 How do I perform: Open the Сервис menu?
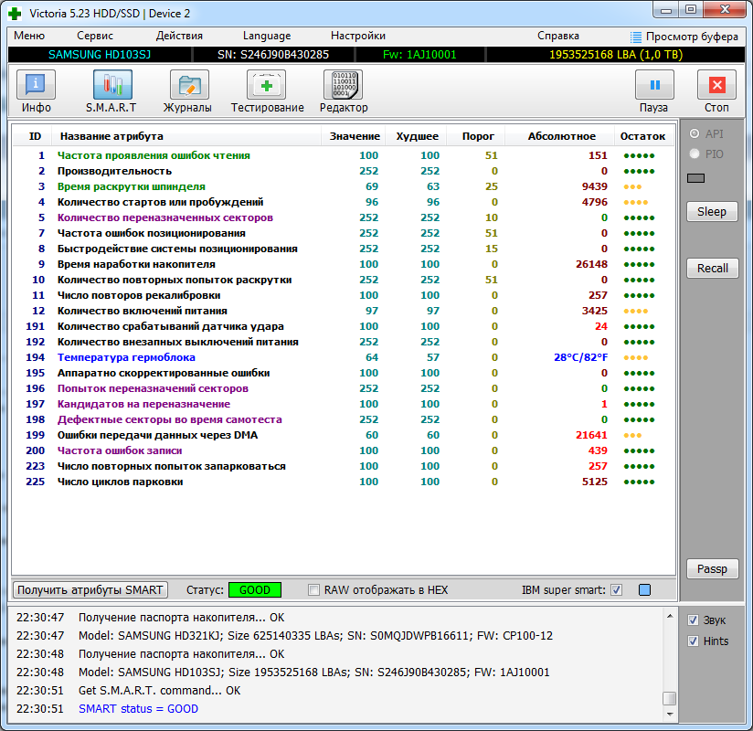pyautogui.click(x=95, y=36)
